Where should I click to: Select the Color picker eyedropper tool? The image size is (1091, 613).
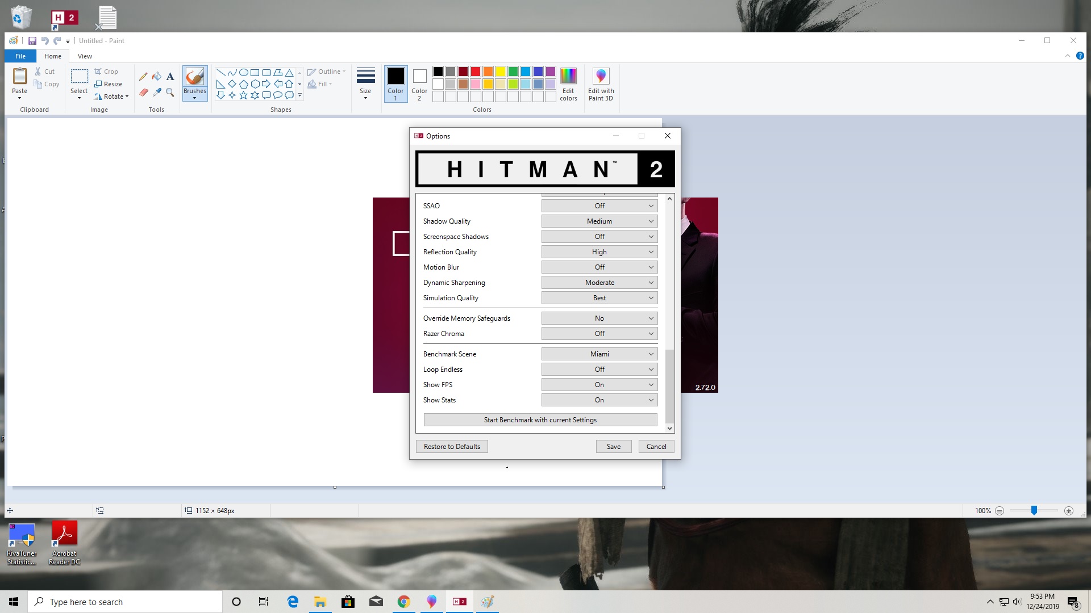(157, 92)
